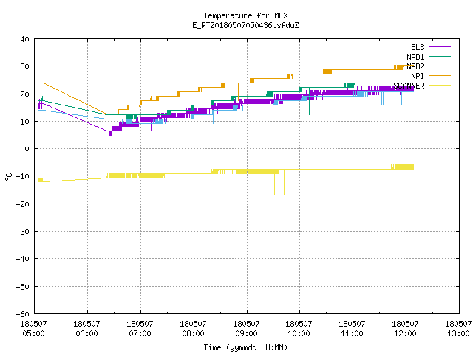Click the NPI legend label
The width and height of the screenshot is (473, 354).
click(x=418, y=76)
